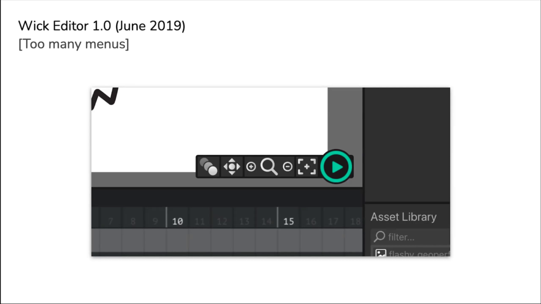The height and width of the screenshot is (304, 541).
Task: Click the filter search magnifier icon
Action: (x=379, y=236)
